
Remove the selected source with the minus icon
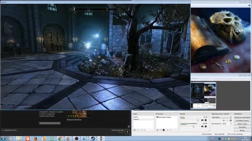click(x=160, y=130)
